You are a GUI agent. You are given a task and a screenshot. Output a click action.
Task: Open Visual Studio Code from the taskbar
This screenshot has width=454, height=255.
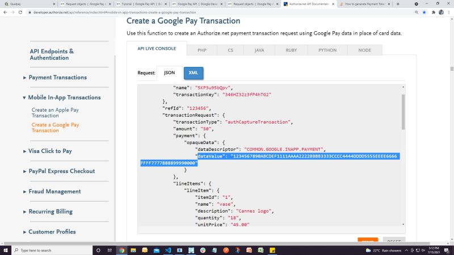click(x=168, y=250)
